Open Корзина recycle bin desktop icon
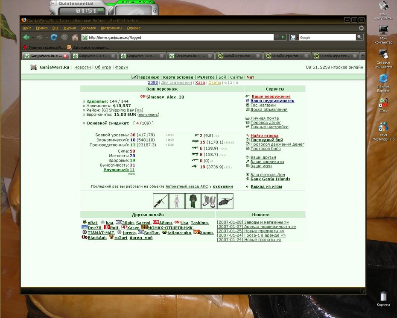 tap(383, 298)
